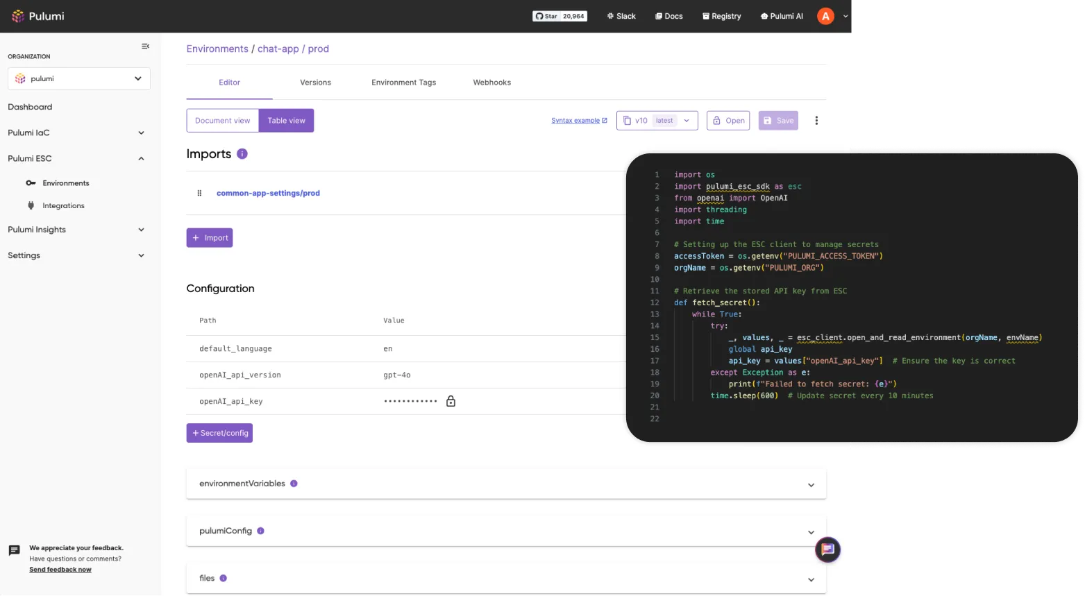Expand the Pulumi Insights section
Image resolution: width=1085 pixels, height=596 pixels.
click(x=141, y=230)
